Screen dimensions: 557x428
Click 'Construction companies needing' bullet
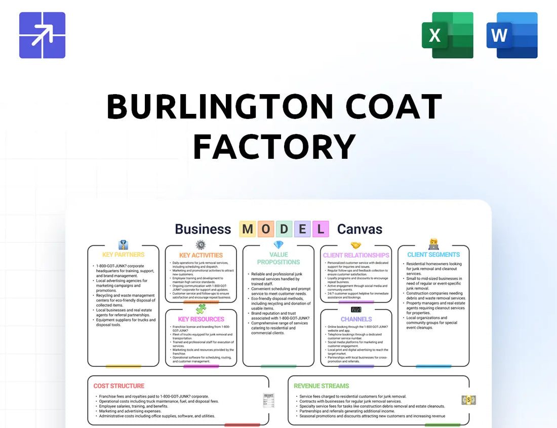[x=434, y=295]
